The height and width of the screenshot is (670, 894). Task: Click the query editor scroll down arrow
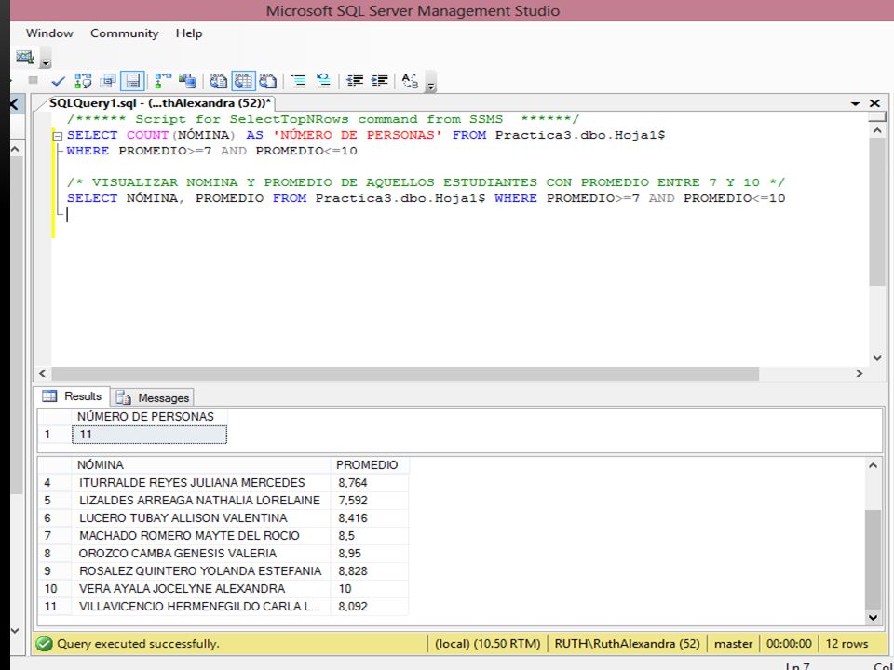tap(877, 357)
